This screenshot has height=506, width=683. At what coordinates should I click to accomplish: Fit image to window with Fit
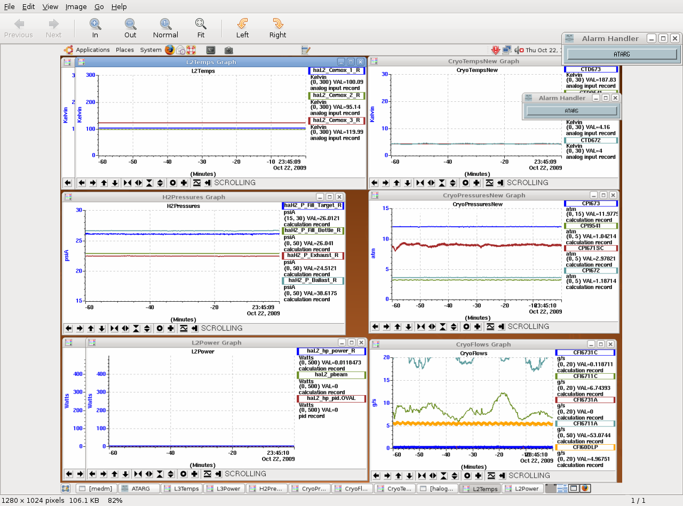(x=201, y=28)
